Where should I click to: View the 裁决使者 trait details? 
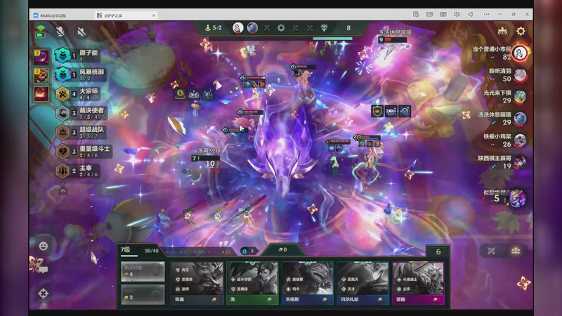click(81, 113)
